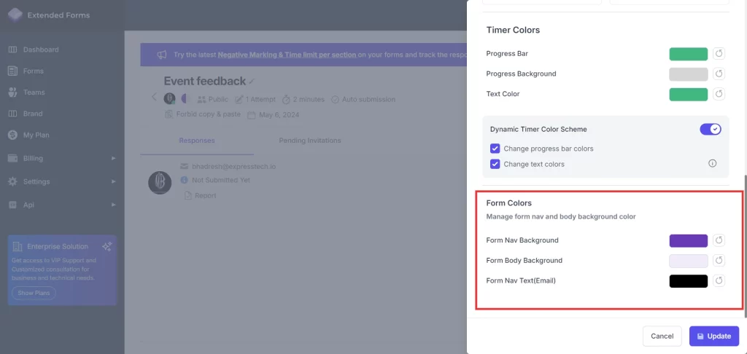
Task: Toggle the Dynamic Timer Color Scheme switch
Action: click(x=711, y=129)
